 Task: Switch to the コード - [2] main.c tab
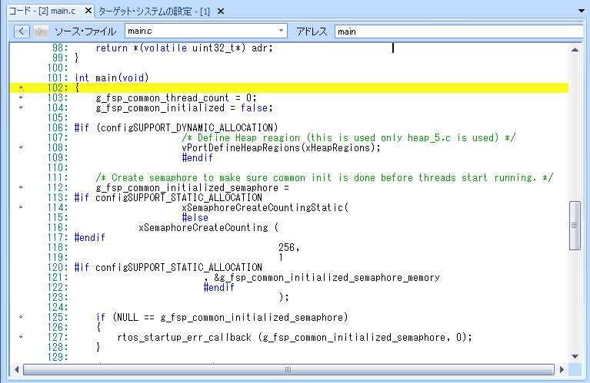click(42, 11)
